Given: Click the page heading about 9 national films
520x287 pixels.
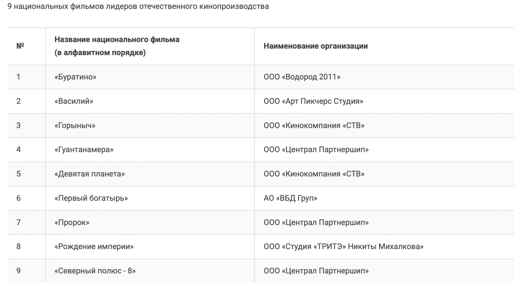Looking at the screenshot, I should click(138, 6).
